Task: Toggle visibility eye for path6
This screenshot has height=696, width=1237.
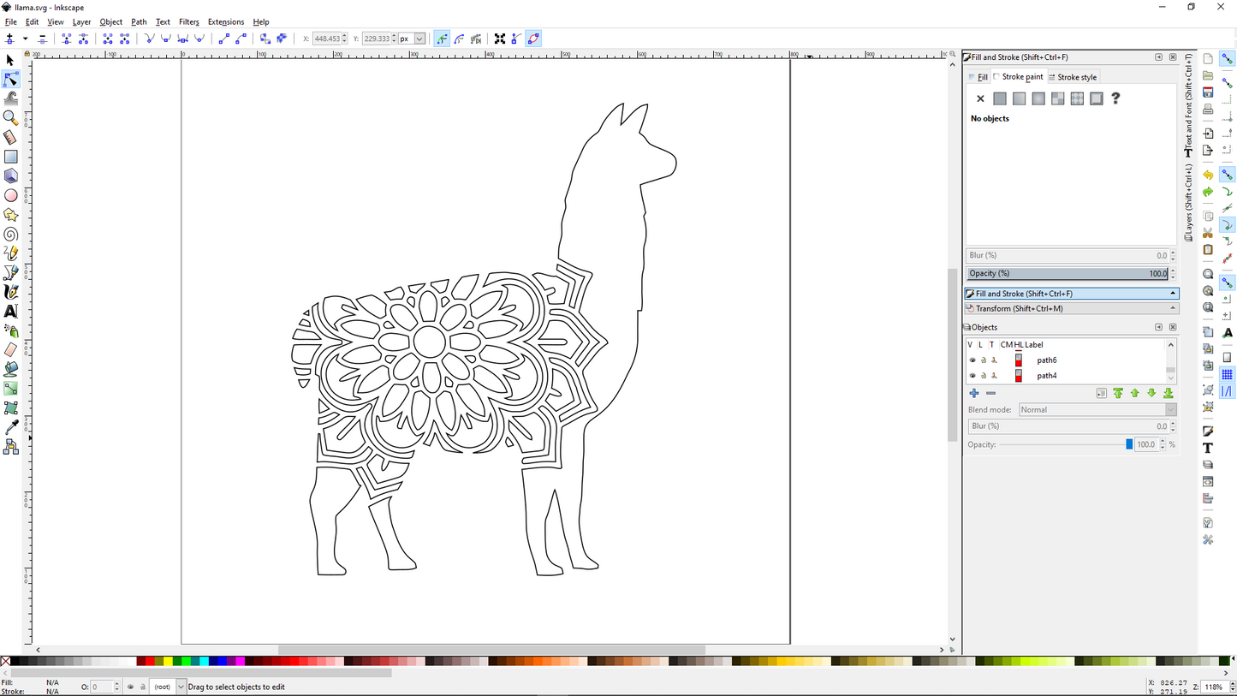Action: click(972, 360)
